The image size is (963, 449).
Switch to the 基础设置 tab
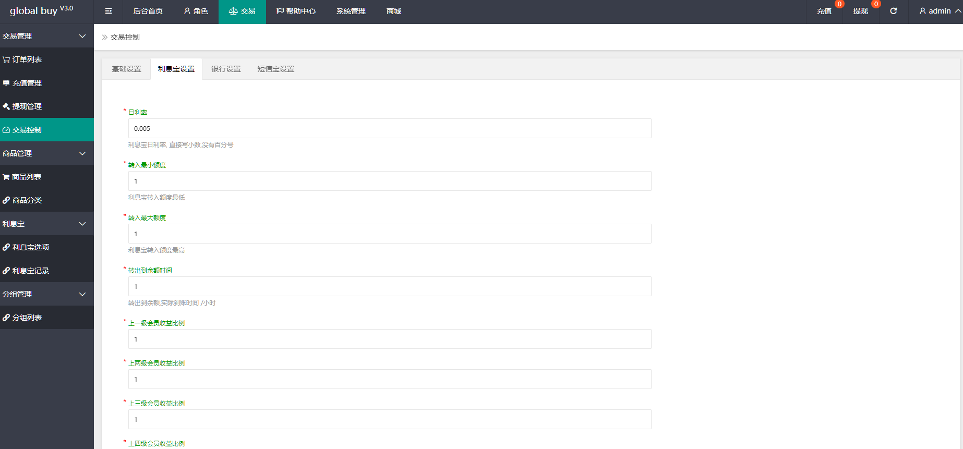[x=126, y=69]
